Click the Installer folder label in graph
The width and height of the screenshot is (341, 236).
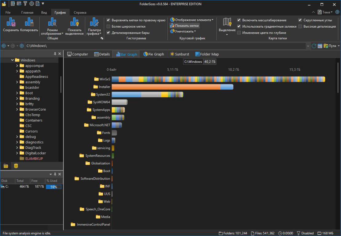104,87
